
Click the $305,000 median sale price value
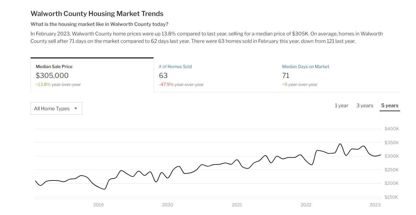click(52, 75)
